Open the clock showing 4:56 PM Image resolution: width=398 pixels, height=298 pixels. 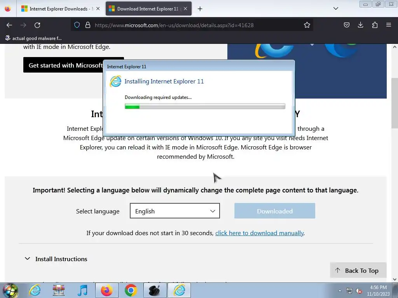click(x=378, y=291)
